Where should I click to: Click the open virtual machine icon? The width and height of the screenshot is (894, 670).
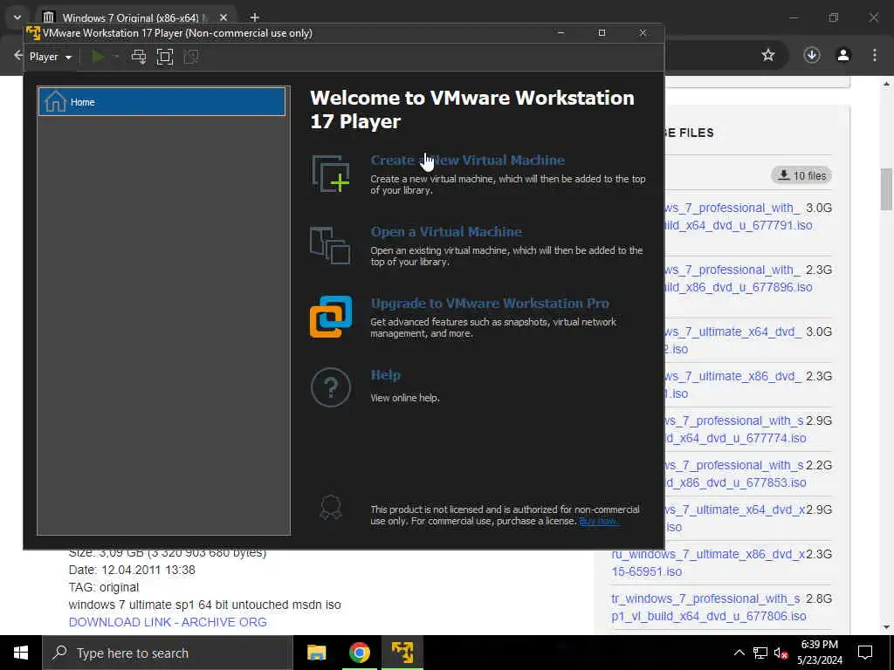pyautogui.click(x=330, y=245)
